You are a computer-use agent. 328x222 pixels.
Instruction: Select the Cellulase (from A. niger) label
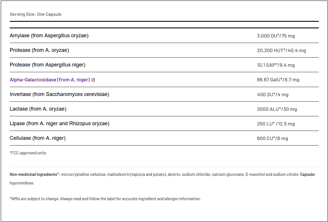(x=38, y=138)
